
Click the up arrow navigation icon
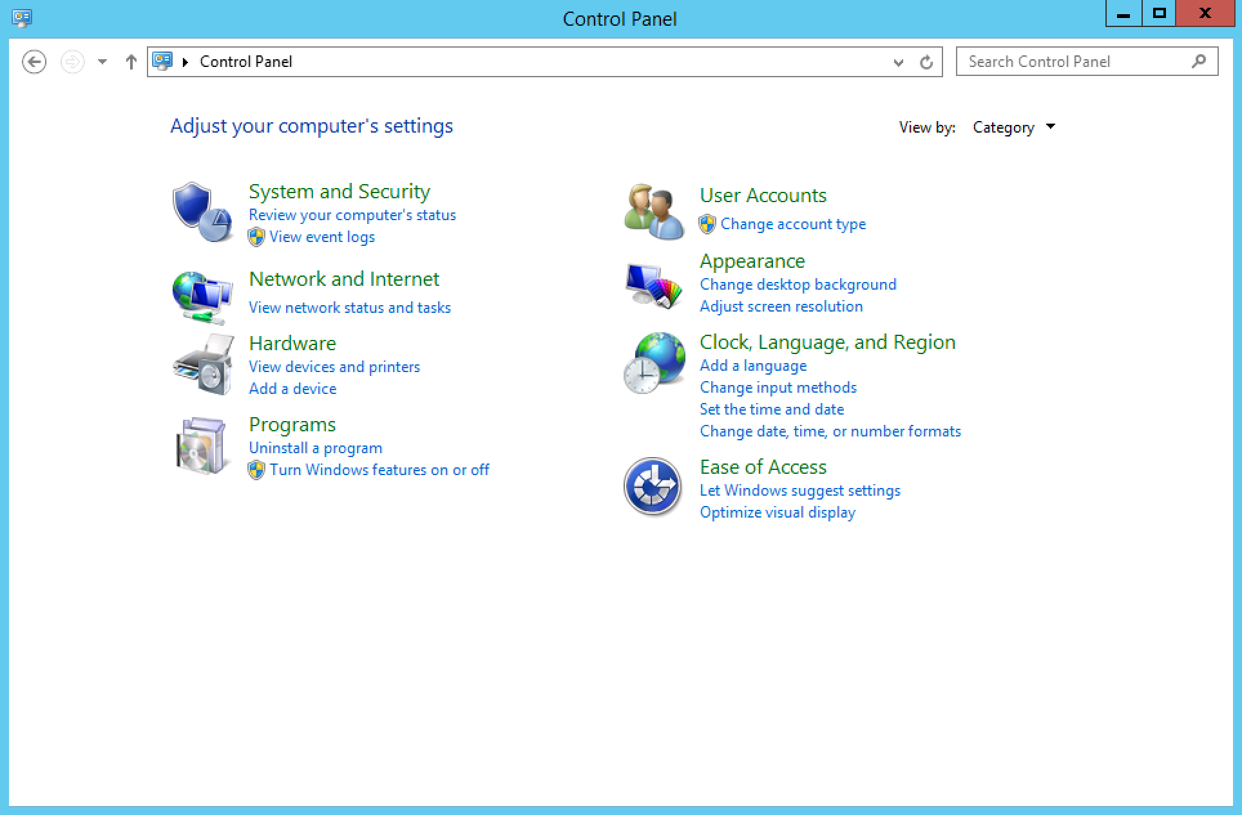pos(131,61)
